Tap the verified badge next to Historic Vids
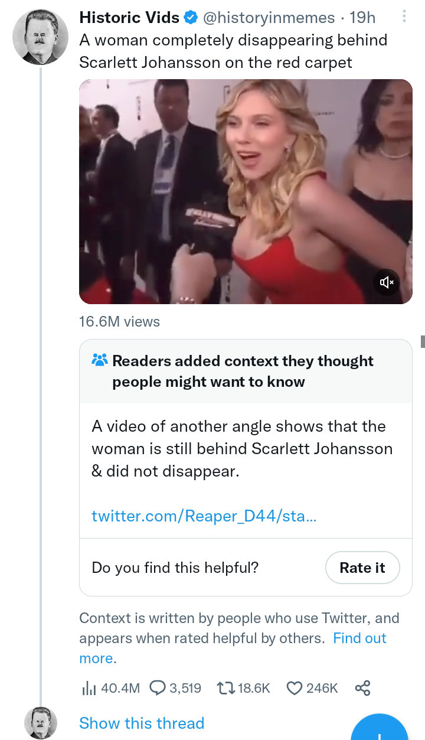The height and width of the screenshot is (740, 425). (x=190, y=18)
